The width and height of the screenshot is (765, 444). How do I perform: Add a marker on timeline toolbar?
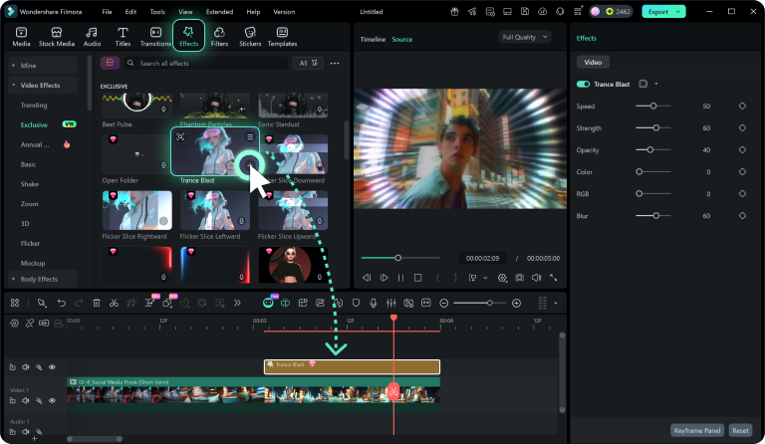pyautogui.click(x=356, y=304)
